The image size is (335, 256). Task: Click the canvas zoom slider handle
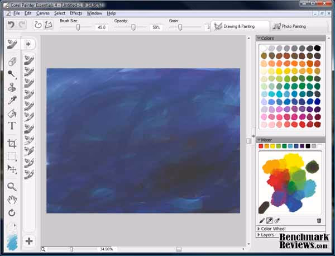tap(71, 249)
